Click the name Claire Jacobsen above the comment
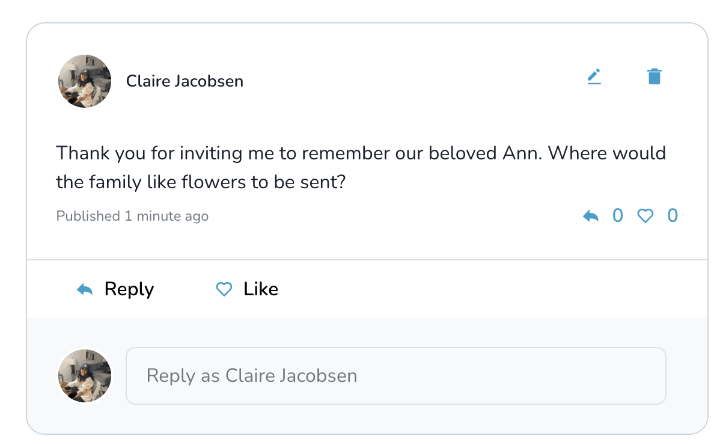The image size is (720, 445). [185, 81]
